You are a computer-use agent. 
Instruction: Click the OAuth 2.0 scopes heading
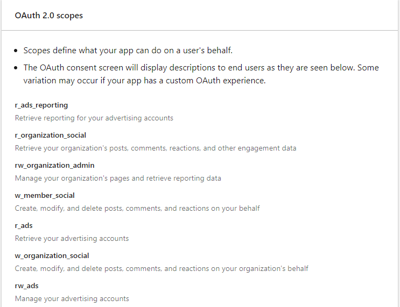pos(49,16)
